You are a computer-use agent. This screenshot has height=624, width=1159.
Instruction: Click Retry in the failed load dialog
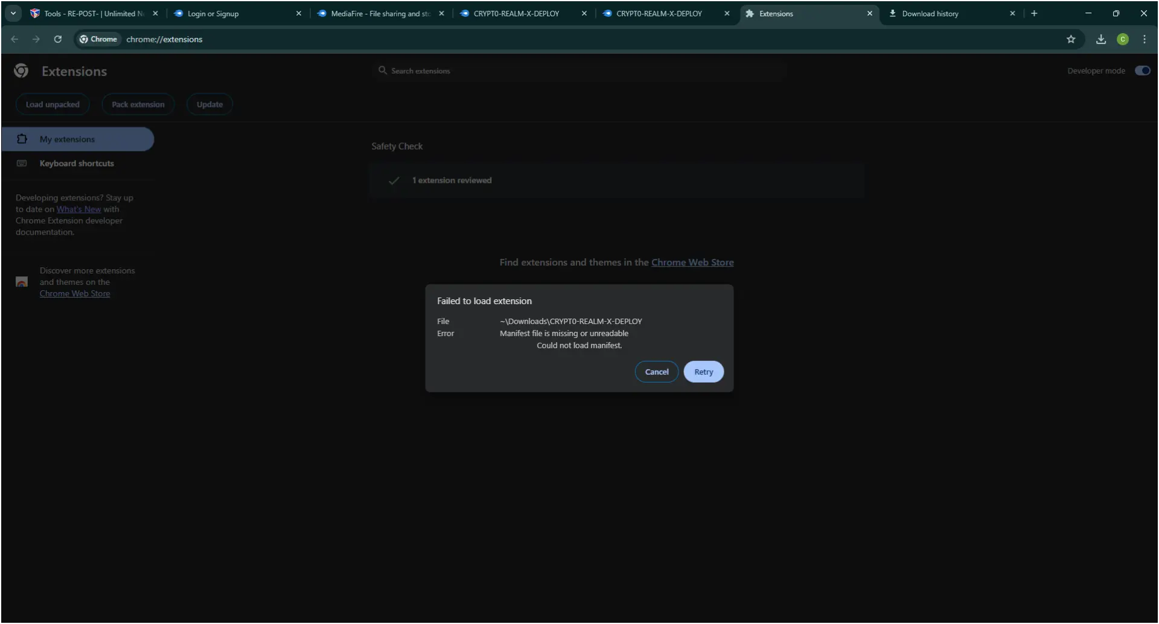pos(703,372)
